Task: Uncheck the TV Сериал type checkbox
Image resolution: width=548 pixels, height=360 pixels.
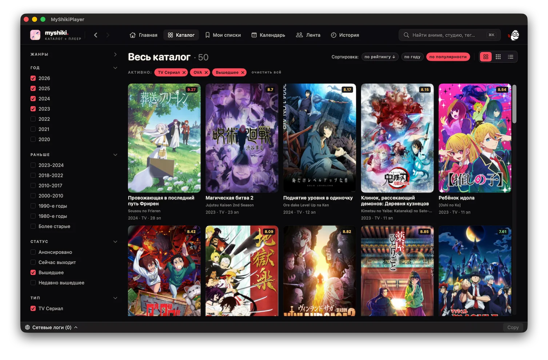Action: pos(33,308)
